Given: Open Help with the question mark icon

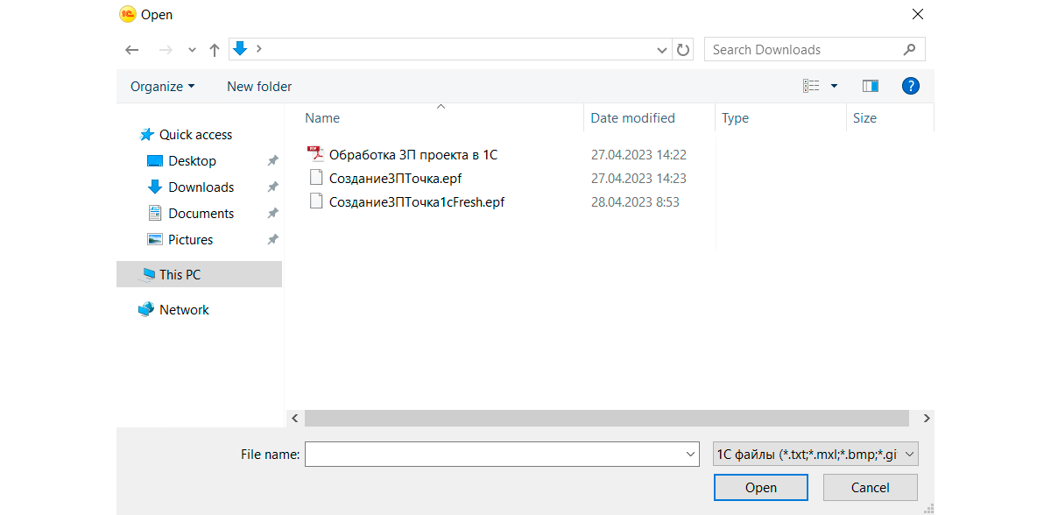Looking at the screenshot, I should coord(911,86).
